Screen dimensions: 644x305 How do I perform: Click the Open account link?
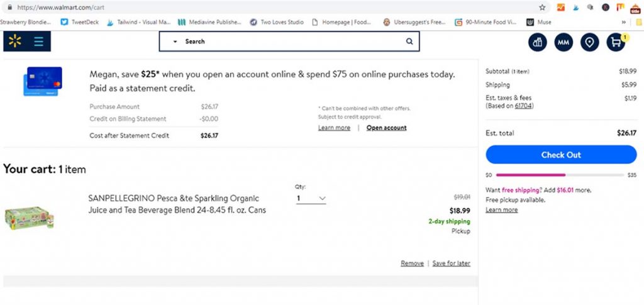point(387,128)
